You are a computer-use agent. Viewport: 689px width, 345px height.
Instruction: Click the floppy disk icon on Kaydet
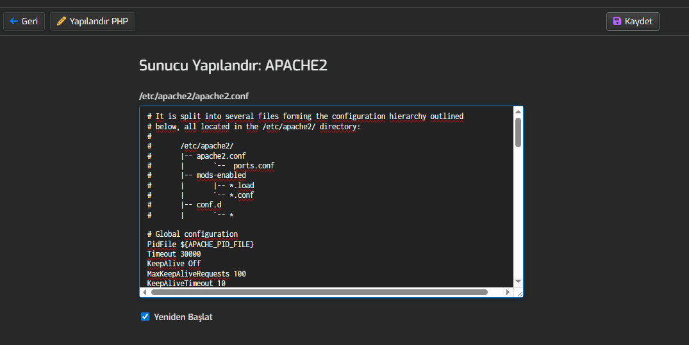pyautogui.click(x=617, y=21)
